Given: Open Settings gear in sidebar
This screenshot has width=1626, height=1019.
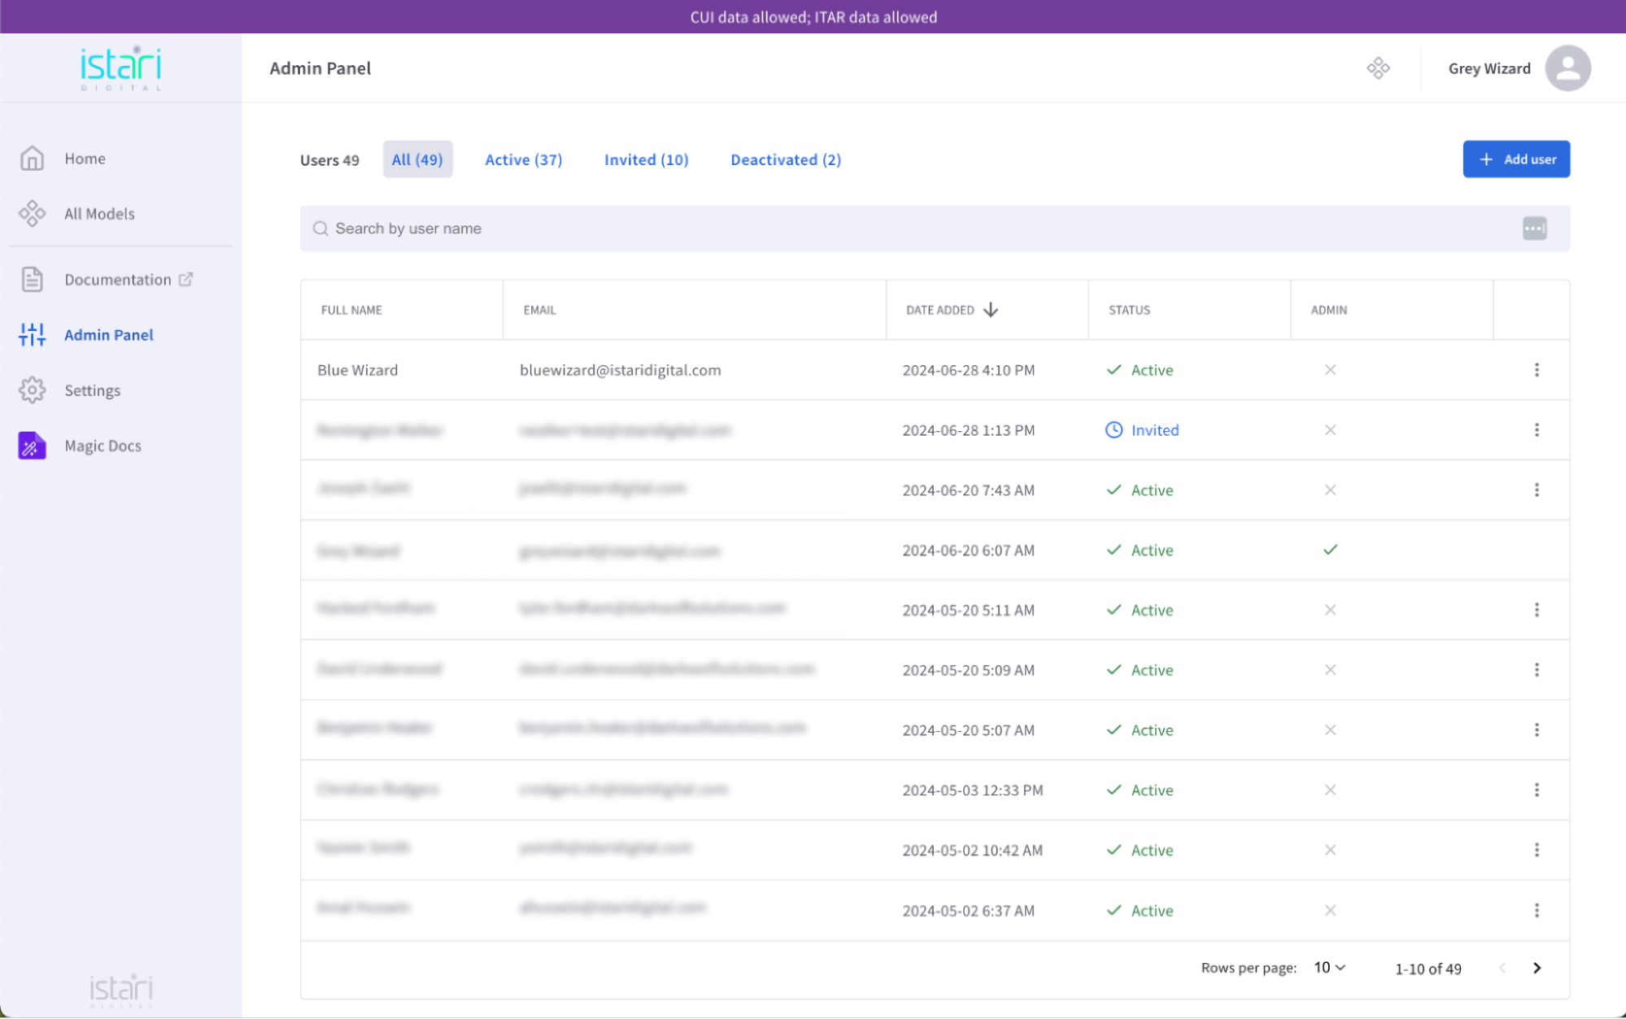Looking at the screenshot, I should tap(32, 390).
